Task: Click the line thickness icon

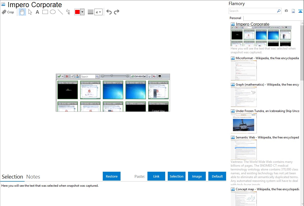Action: pyautogui.click(x=91, y=12)
